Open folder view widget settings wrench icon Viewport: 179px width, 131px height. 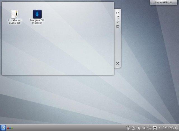pos(118,22)
